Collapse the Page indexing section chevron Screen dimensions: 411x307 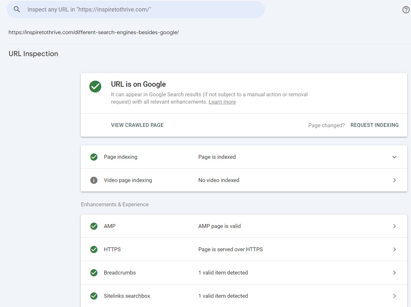[x=394, y=157]
